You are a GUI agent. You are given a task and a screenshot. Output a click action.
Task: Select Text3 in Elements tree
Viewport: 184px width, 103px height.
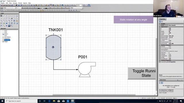(6, 31)
